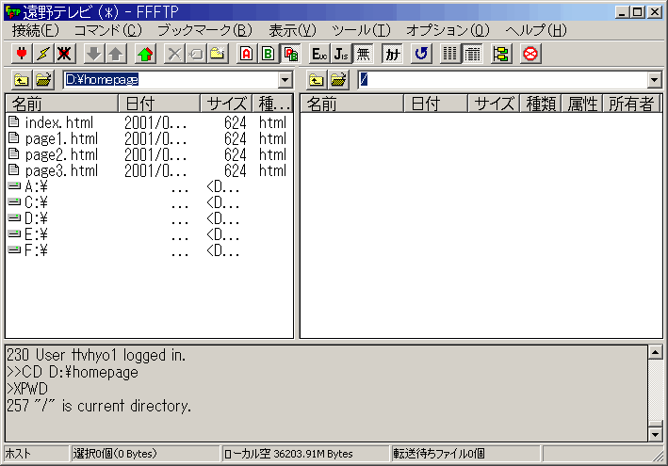Expand the local path D:\homepage dropdown
Image resolution: width=668 pixels, height=466 pixels.
(285, 81)
